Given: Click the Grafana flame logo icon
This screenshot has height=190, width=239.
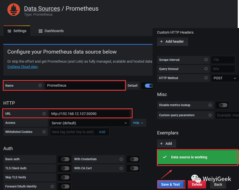Looking at the screenshot, I should pyautogui.click(x=14, y=10).
